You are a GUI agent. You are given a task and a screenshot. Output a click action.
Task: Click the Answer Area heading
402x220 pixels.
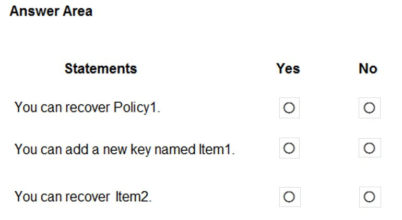[51, 11]
